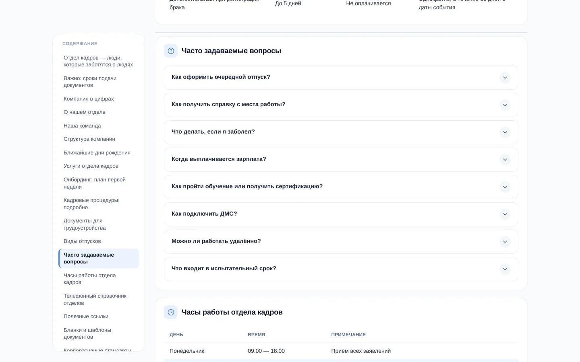Click the question mark icon beside FAQ heading
This screenshot has height=362, width=580.
171,51
